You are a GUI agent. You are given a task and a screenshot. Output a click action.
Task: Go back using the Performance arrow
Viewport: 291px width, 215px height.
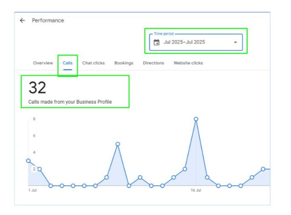(x=22, y=20)
